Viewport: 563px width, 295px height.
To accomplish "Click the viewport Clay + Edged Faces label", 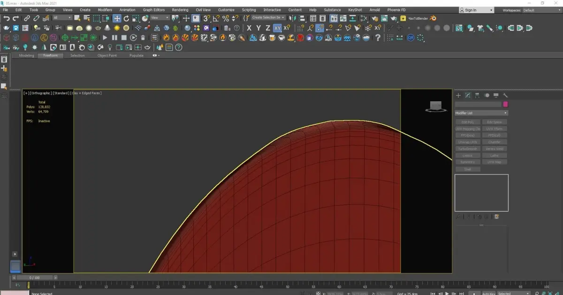I will point(86,93).
